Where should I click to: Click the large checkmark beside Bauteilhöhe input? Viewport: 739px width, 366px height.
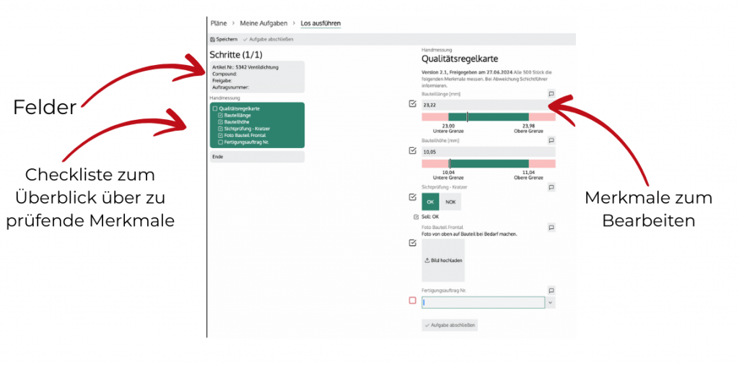[x=412, y=151]
